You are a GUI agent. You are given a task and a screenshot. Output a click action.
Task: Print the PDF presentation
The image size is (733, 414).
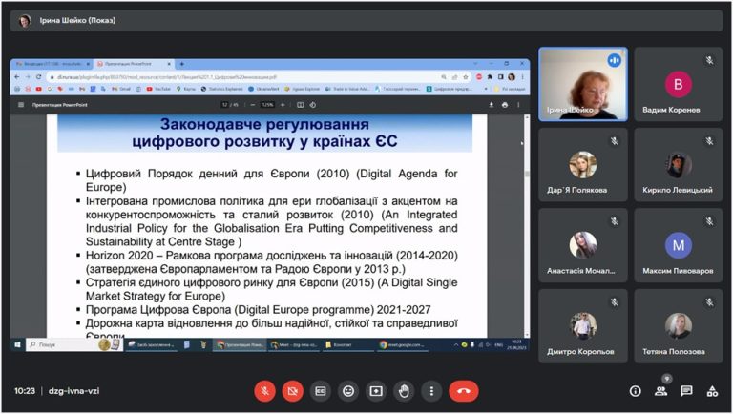click(504, 105)
